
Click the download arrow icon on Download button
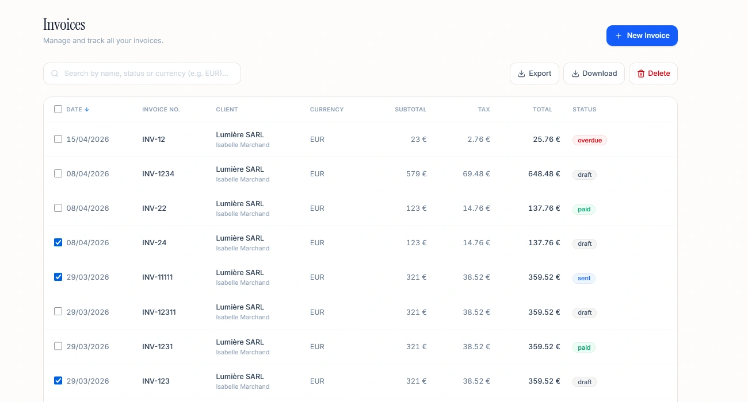pyautogui.click(x=575, y=74)
